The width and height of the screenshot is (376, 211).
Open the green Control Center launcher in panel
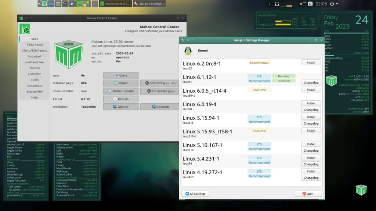80,4
